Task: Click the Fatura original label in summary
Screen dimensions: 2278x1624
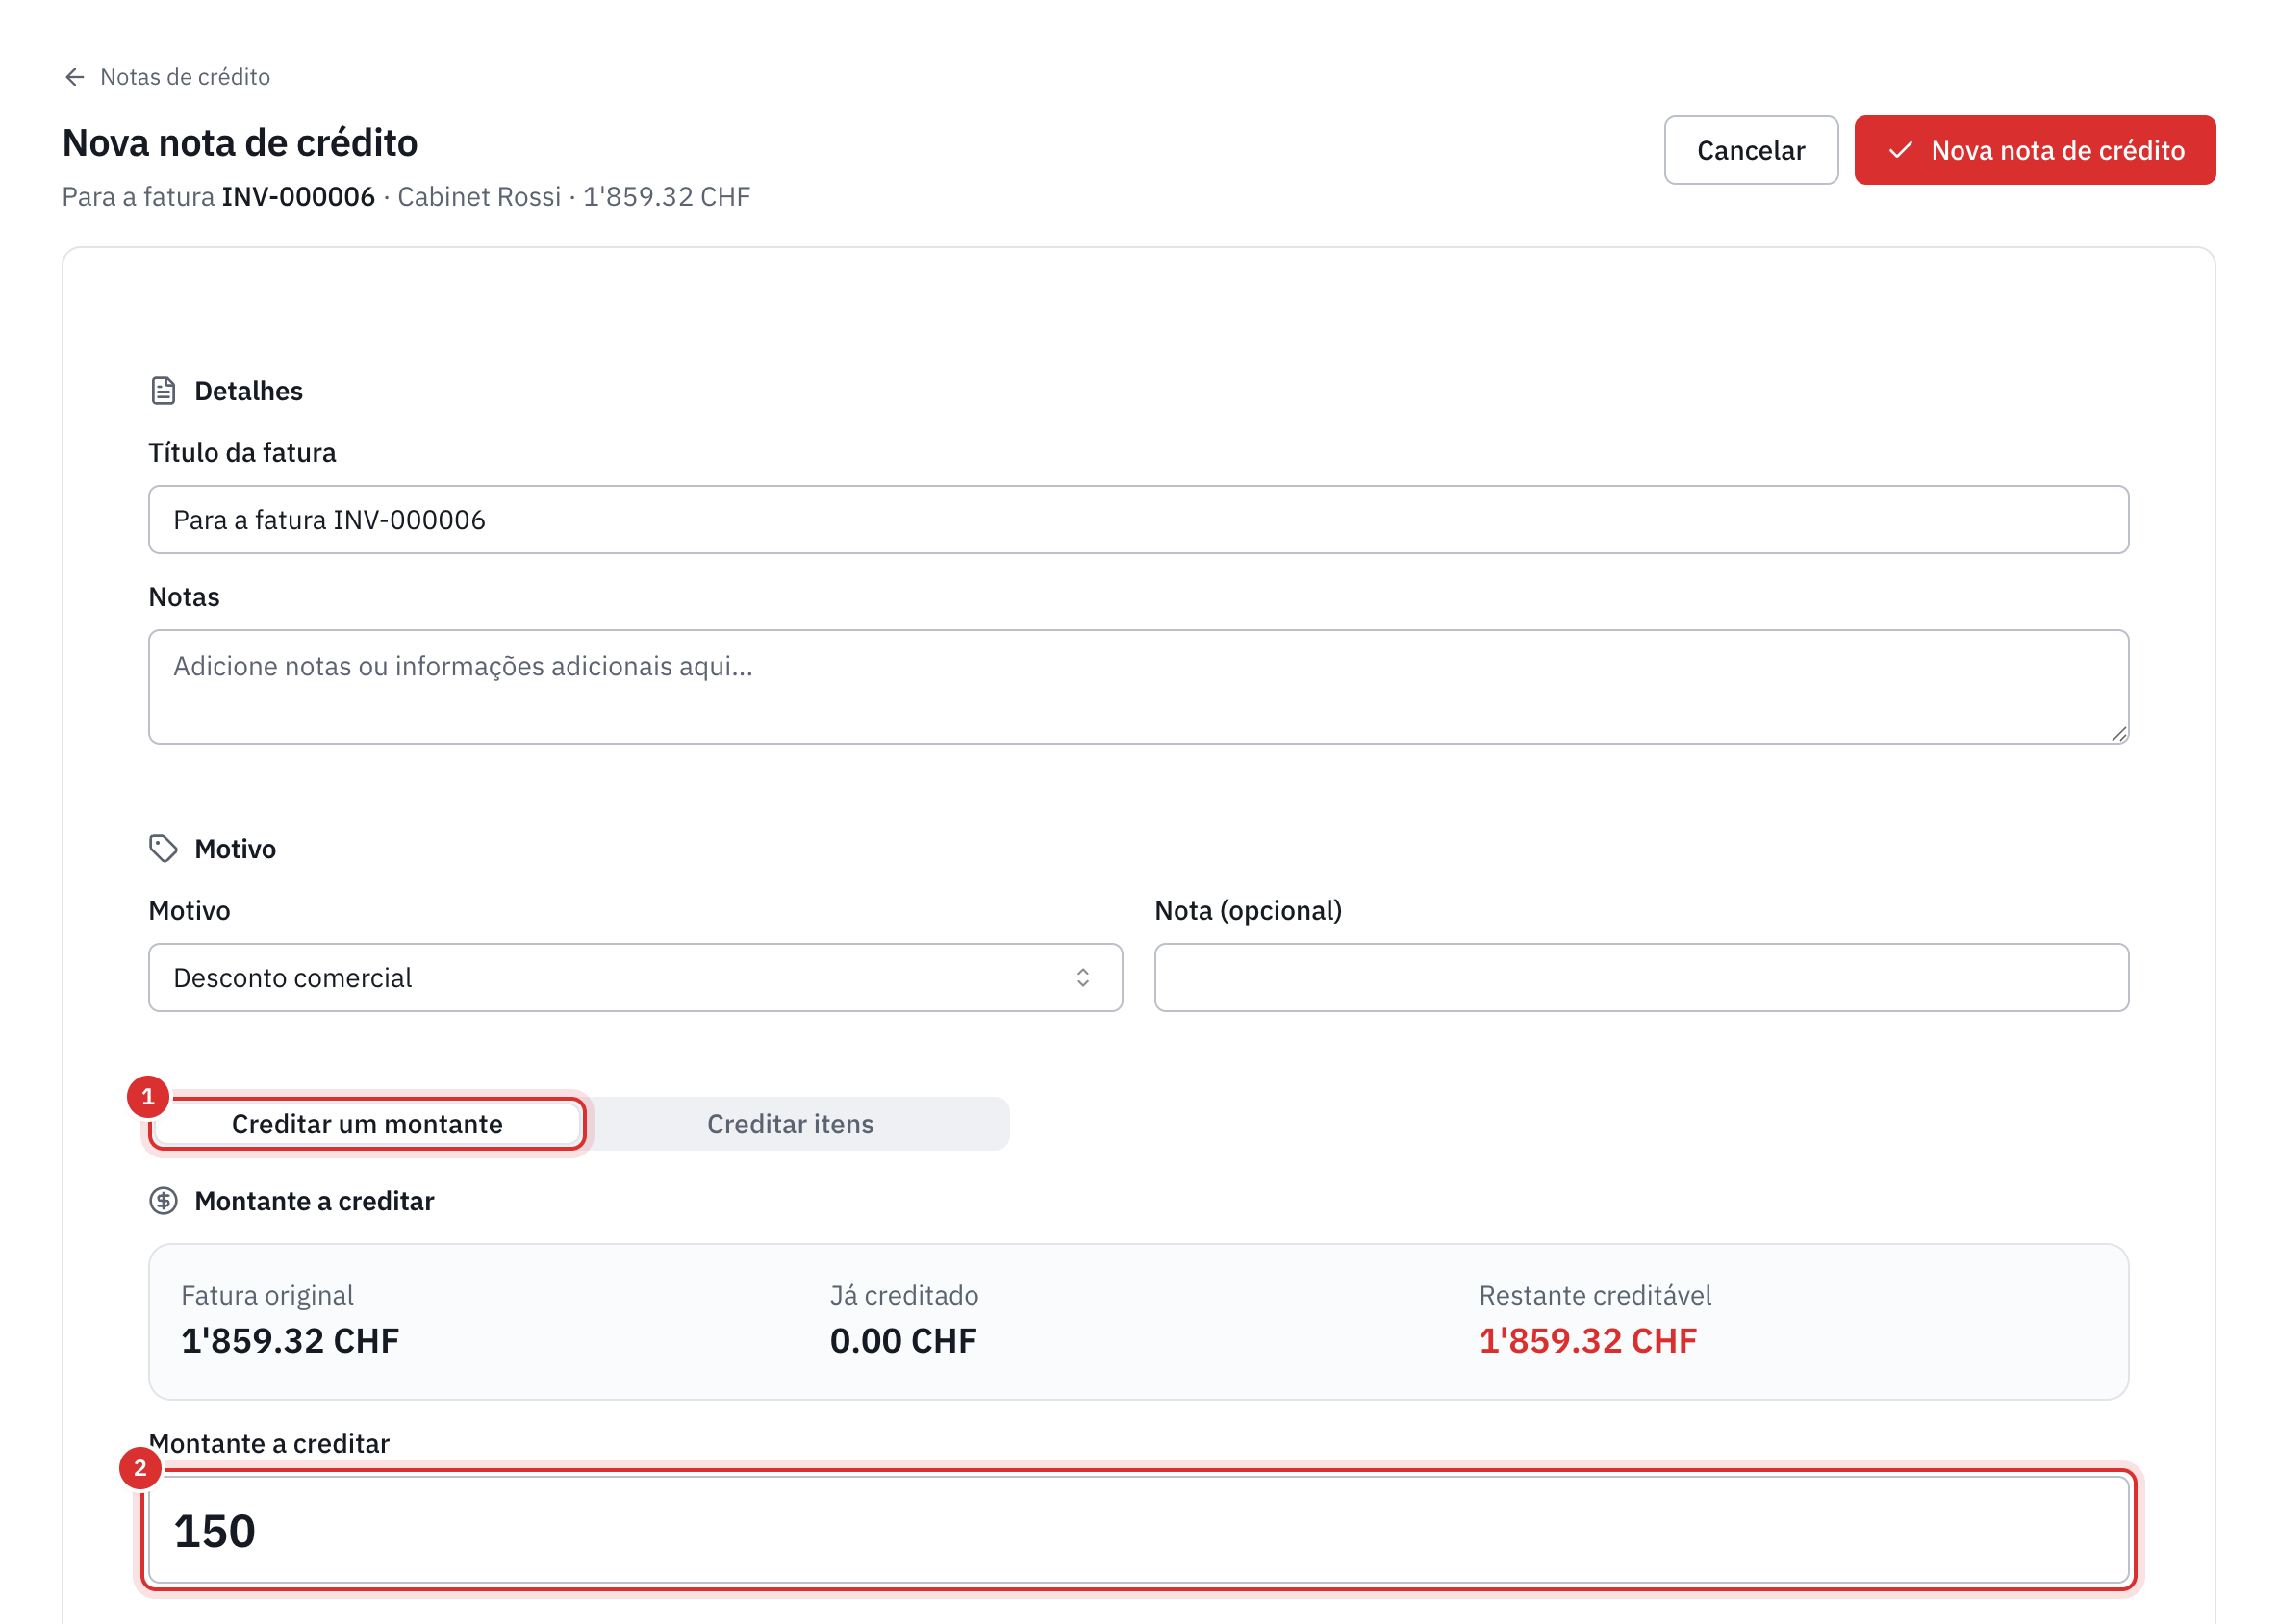Action: click(x=267, y=1296)
